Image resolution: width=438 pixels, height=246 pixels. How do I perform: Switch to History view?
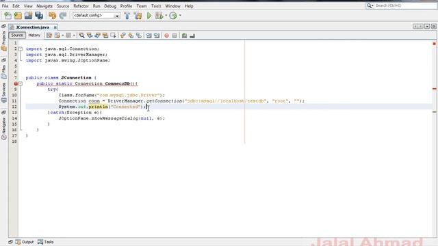(x=34, y=35)
